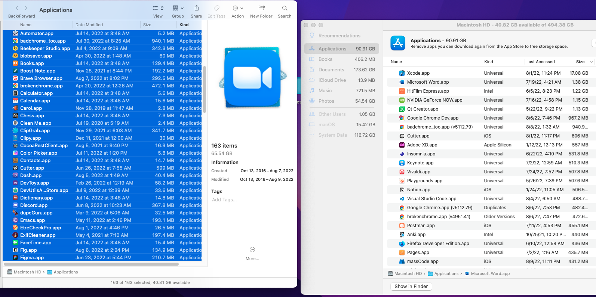The width and height of the screenshot is (596, 297).
Task: Select the Beekeeper Studio.app icon
Action: point(15,48)
